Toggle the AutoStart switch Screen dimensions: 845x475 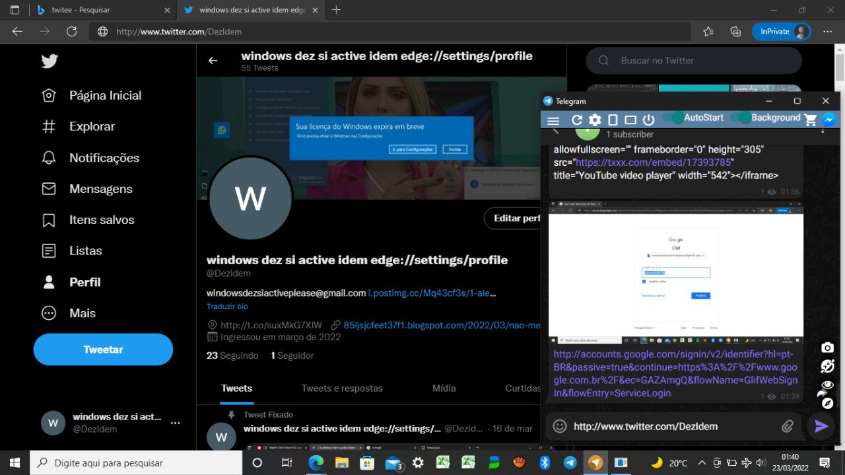(673, 118)
